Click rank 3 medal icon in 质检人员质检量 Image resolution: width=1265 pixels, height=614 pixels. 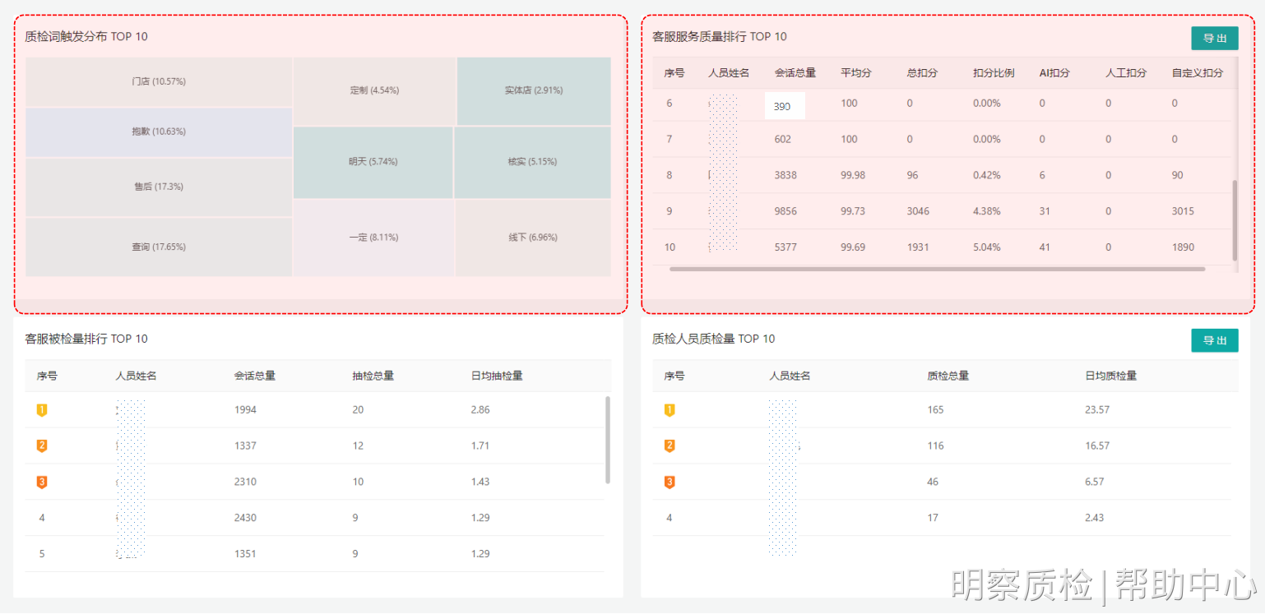(x=670, y=482)
